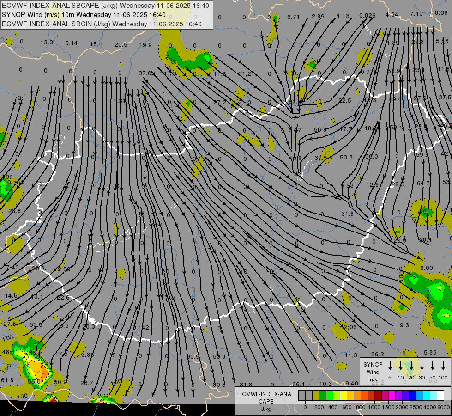Click the 30 m/s wind arrow in legend
The width and height of the screenshot is (452, 416).
[x=422, y=366]
